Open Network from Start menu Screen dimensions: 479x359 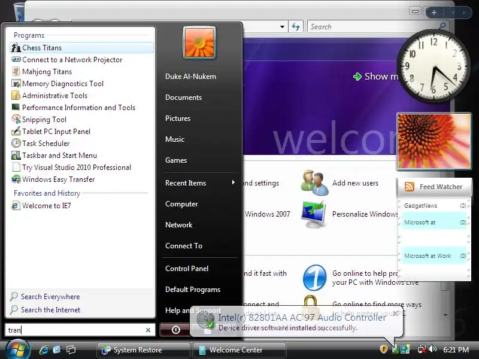pyautogui.click(x=178, y=225)
